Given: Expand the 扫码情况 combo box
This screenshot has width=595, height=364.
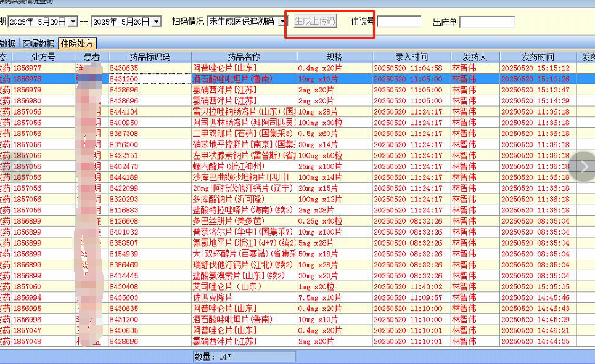Looking at the screenshot, I should 282,22.
